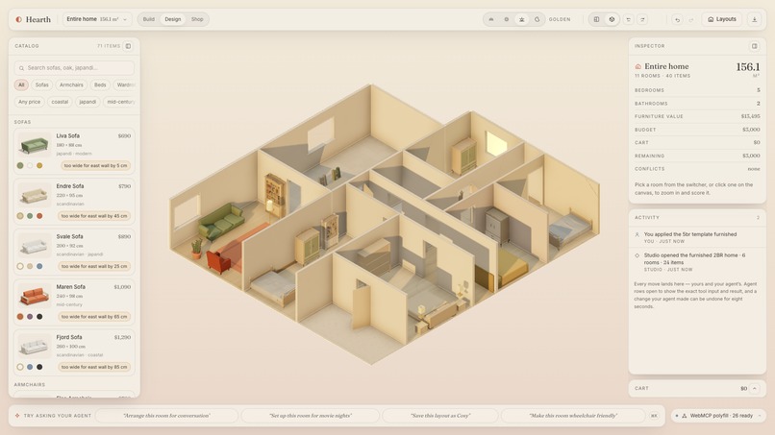Switch to 3D isometric view icon

point(612,19)
